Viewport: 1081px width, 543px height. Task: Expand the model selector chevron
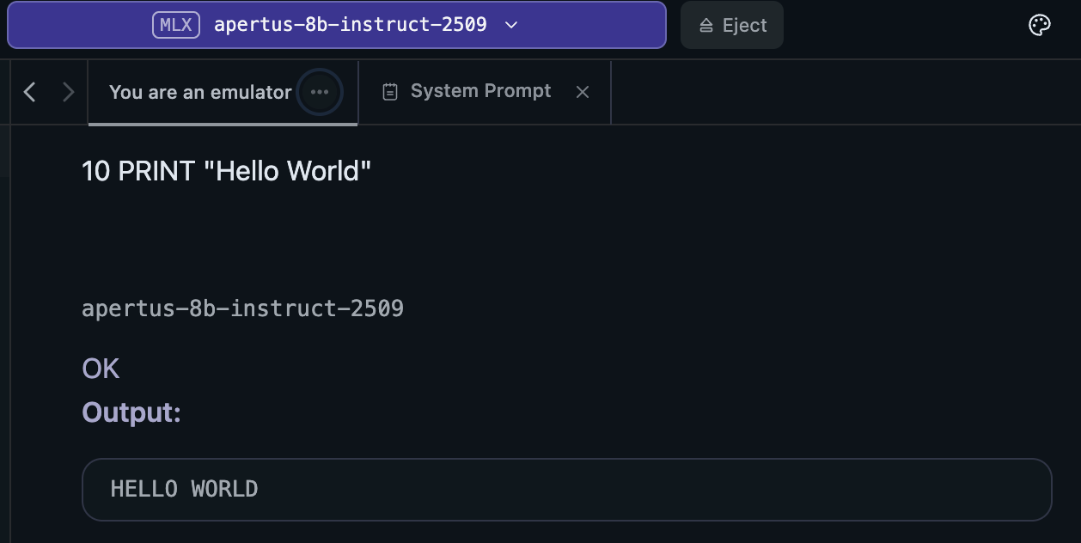tap(511, 25)
